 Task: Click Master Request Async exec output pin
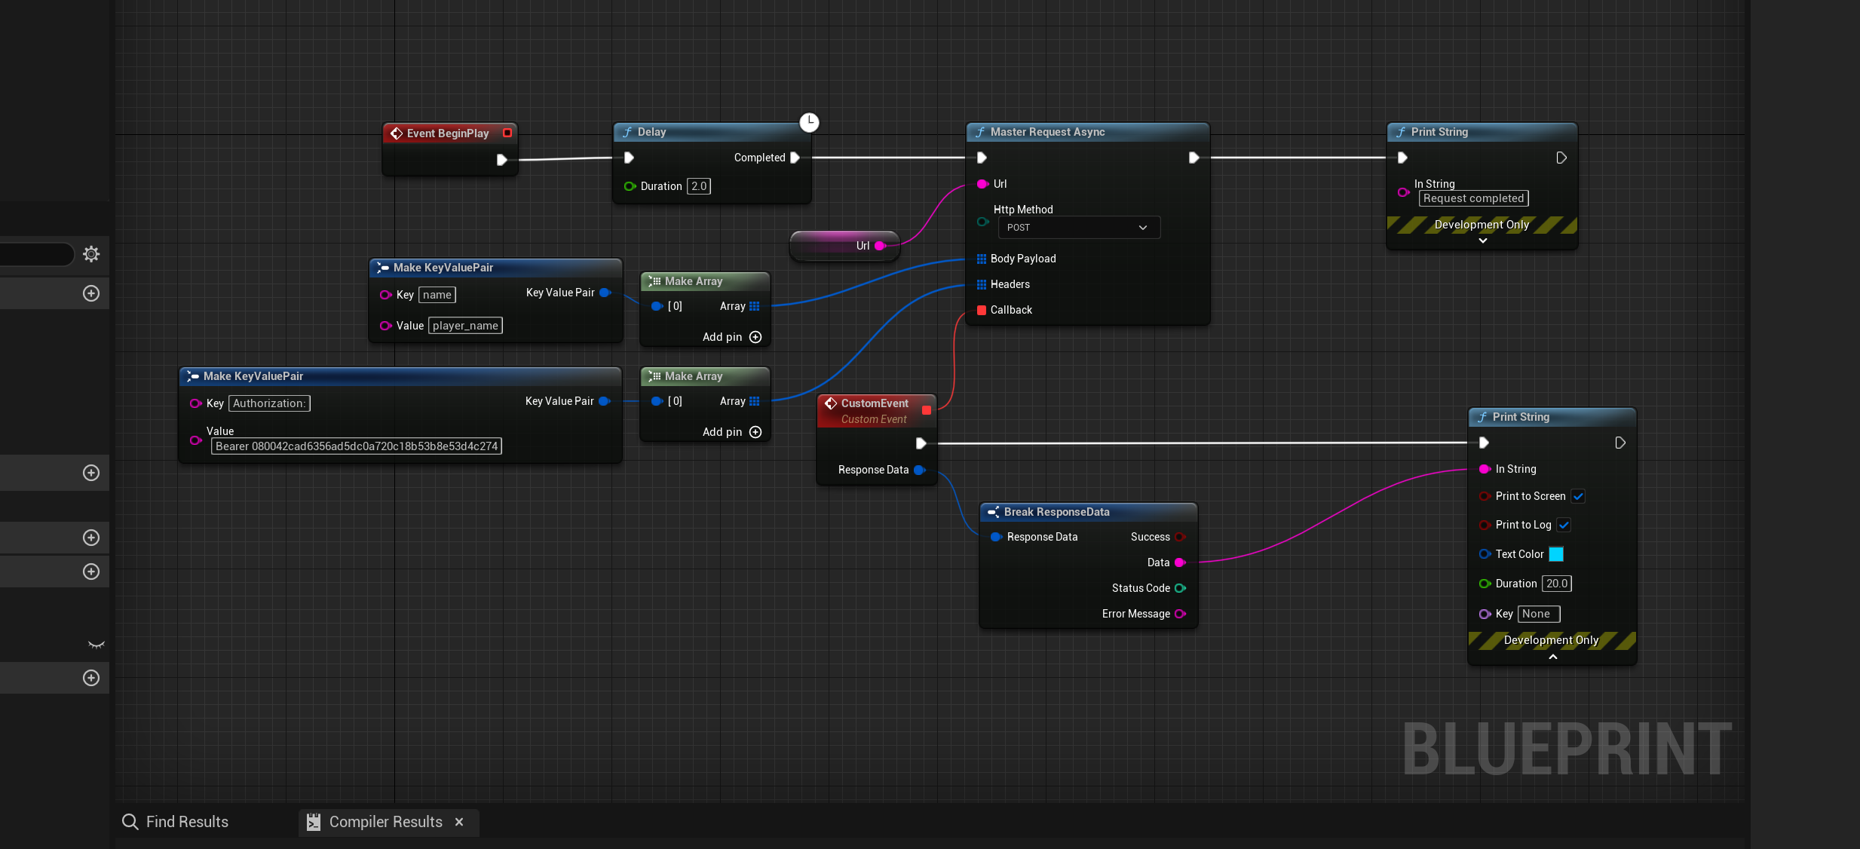pos(1194,158)
